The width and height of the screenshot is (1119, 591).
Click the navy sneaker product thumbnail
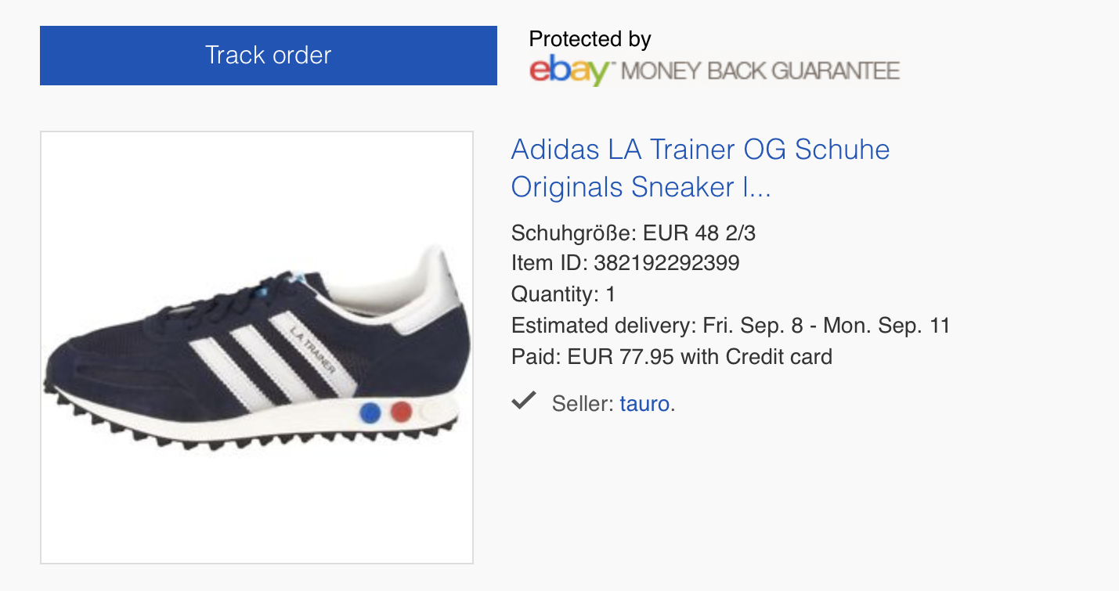(257, 348)
